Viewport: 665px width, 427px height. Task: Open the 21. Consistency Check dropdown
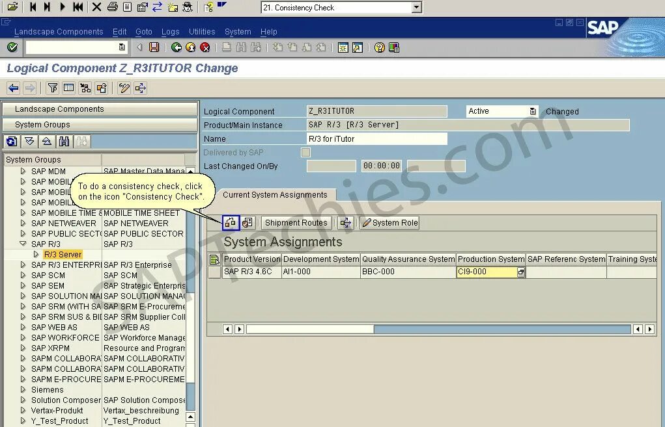tap(417, 8)
